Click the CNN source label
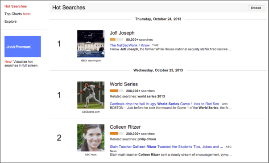The height and width of the screenshot is (163, 269). click(224, 104)
